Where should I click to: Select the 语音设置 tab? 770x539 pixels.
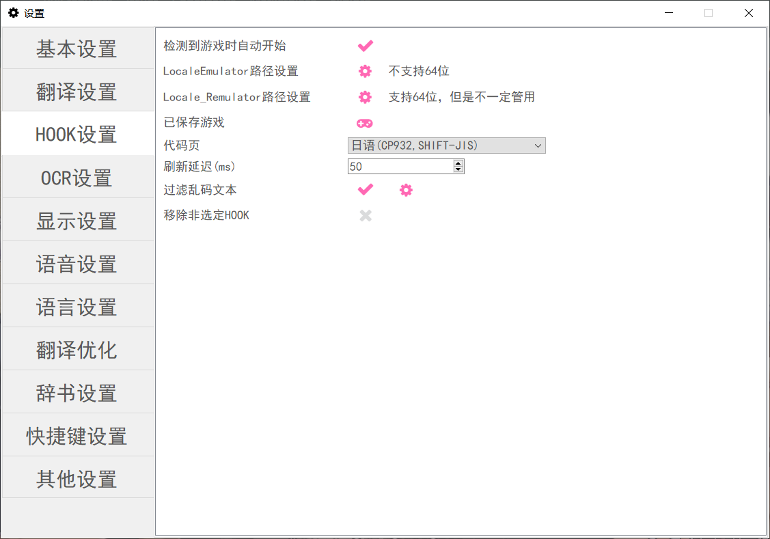coord(77,263)
